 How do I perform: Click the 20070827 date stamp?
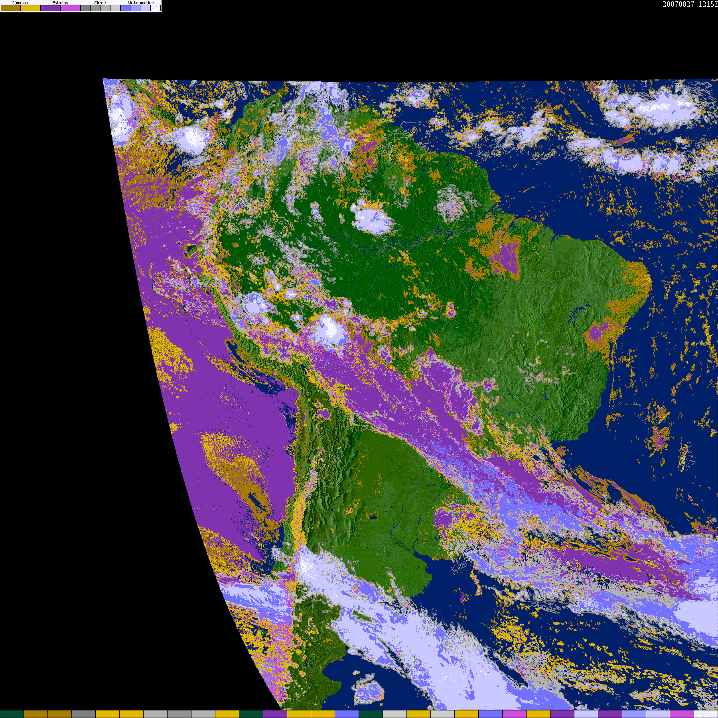678,4
